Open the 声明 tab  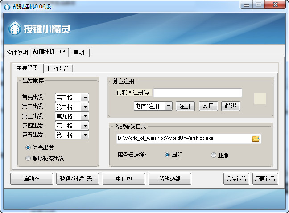pyautogui.click(x=78, y=53)
